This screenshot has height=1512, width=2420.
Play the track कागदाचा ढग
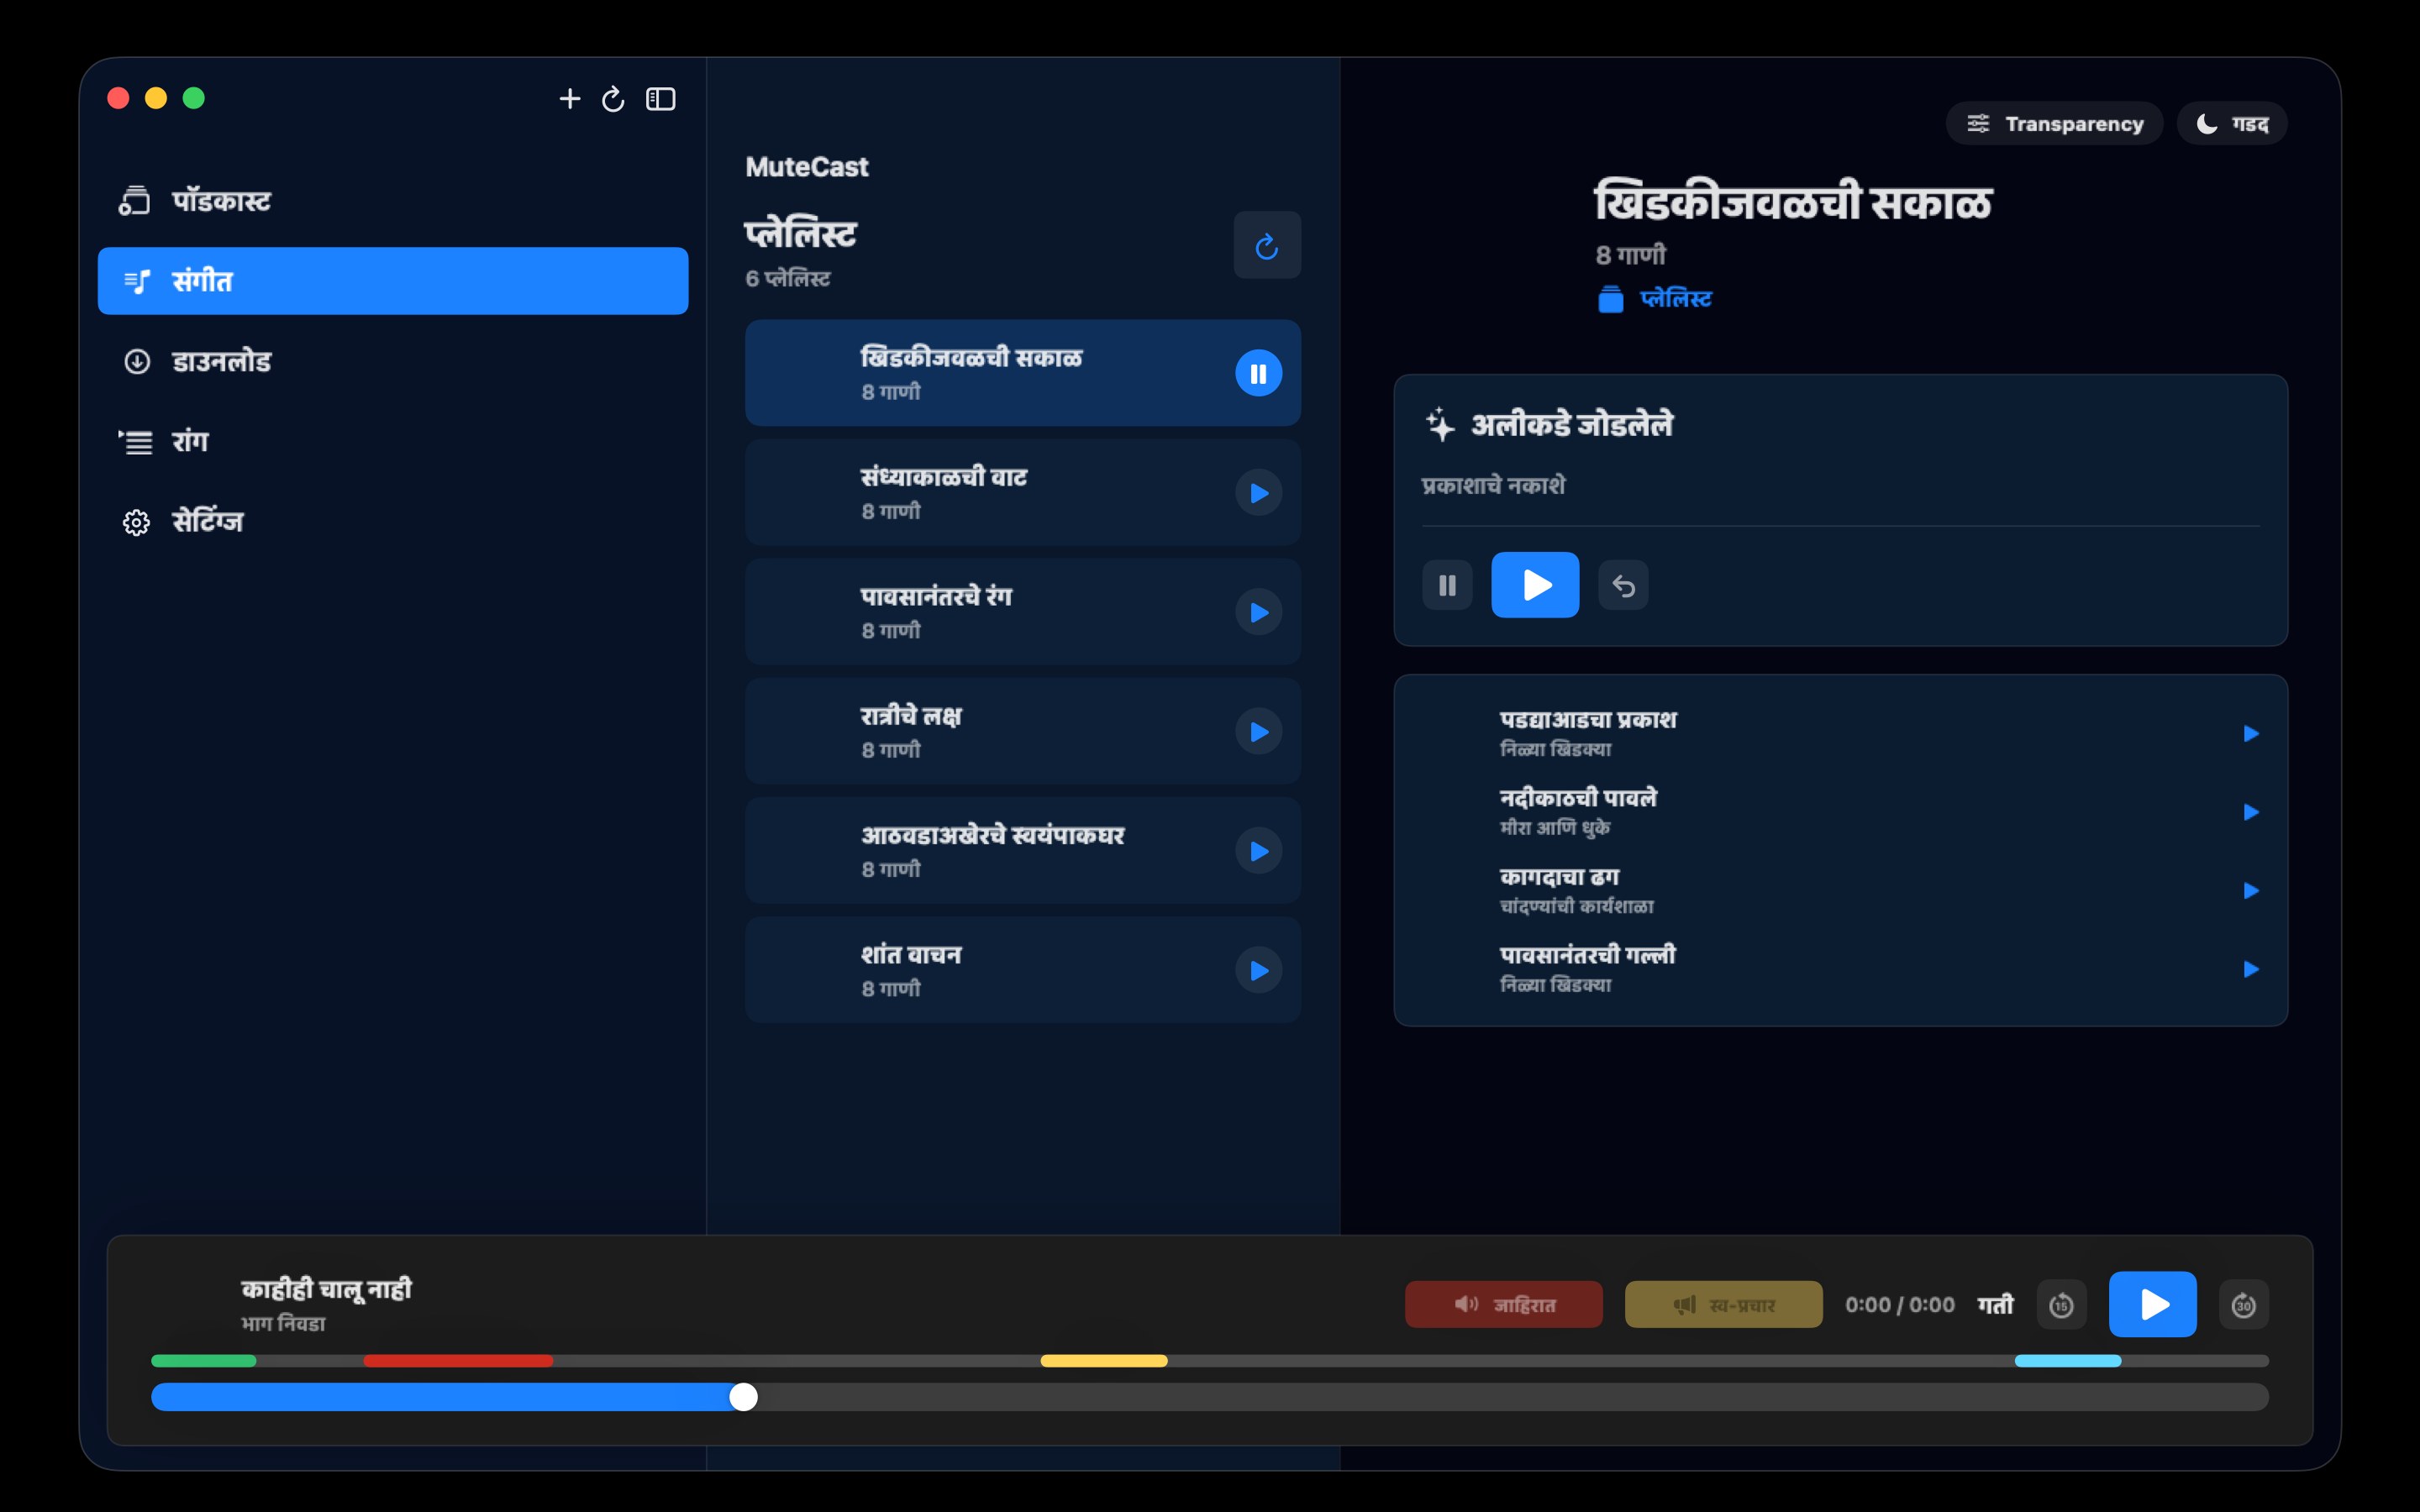tap(2251, 891)
